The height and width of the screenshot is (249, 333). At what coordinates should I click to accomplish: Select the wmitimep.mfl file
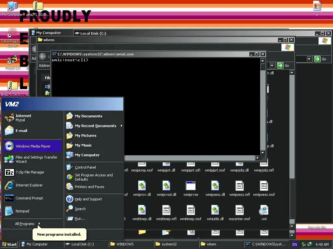(x=166, y=213)
